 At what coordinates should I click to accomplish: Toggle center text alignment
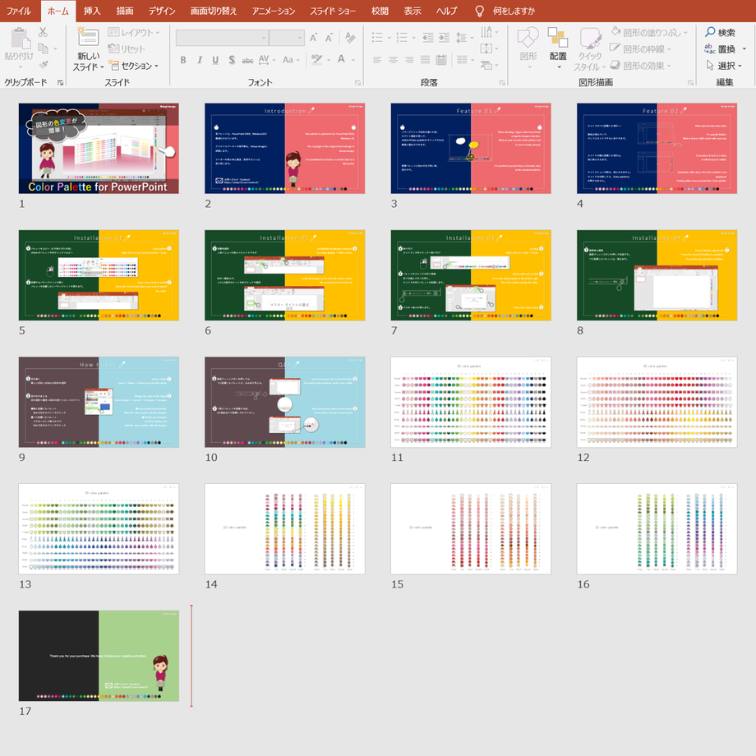(x=394, y=60)
